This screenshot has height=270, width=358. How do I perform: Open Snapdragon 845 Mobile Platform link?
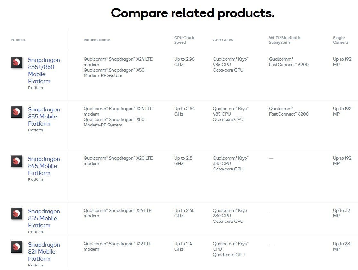click(x=44, y=166)
